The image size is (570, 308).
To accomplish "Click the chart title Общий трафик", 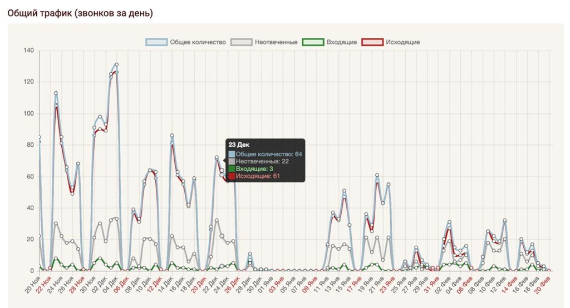I will coord(80,12).
